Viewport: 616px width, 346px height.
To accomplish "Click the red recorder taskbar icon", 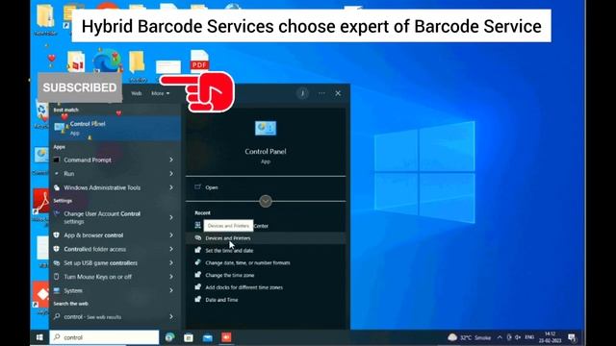I will coord(226,337).
